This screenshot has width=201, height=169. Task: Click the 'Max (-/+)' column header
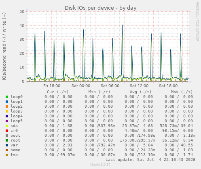click(x=182, y=92)
